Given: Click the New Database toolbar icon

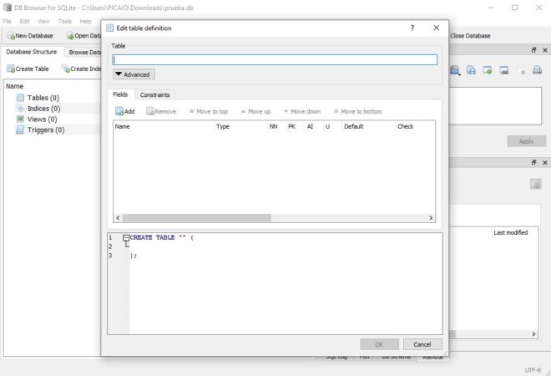Looking at the screenshot, I should tap(30, 36).
